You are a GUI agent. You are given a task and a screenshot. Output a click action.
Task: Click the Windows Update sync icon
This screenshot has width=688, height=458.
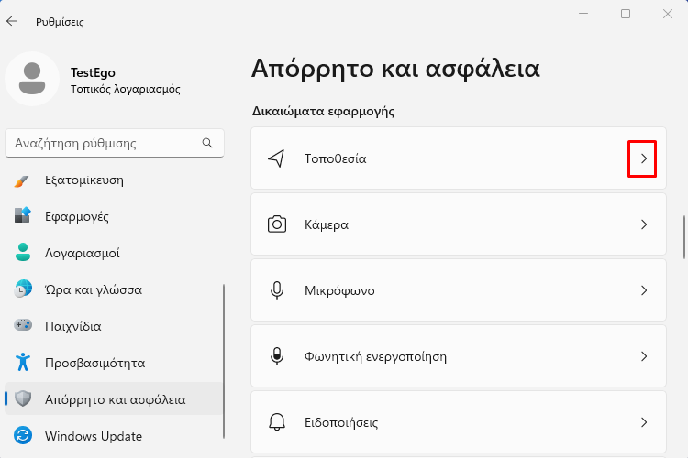pos(23,436)
